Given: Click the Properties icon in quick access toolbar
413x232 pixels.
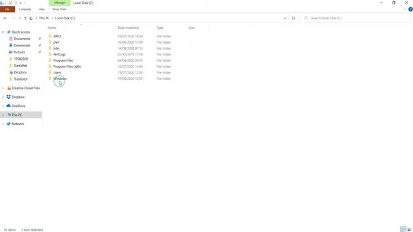Looking at the screenshot, I should (10, 3).
